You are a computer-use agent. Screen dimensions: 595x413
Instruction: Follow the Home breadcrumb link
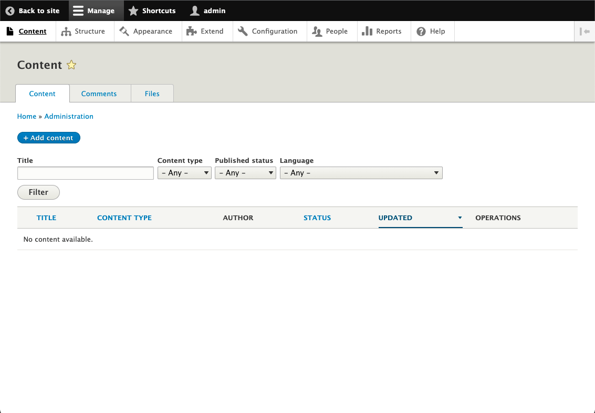coord(27,117)
